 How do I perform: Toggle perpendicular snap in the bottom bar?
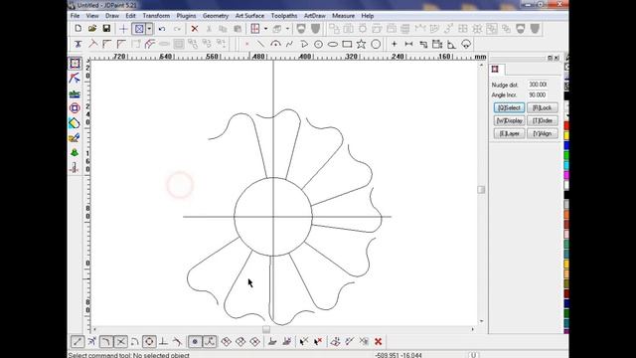[163, 342]
